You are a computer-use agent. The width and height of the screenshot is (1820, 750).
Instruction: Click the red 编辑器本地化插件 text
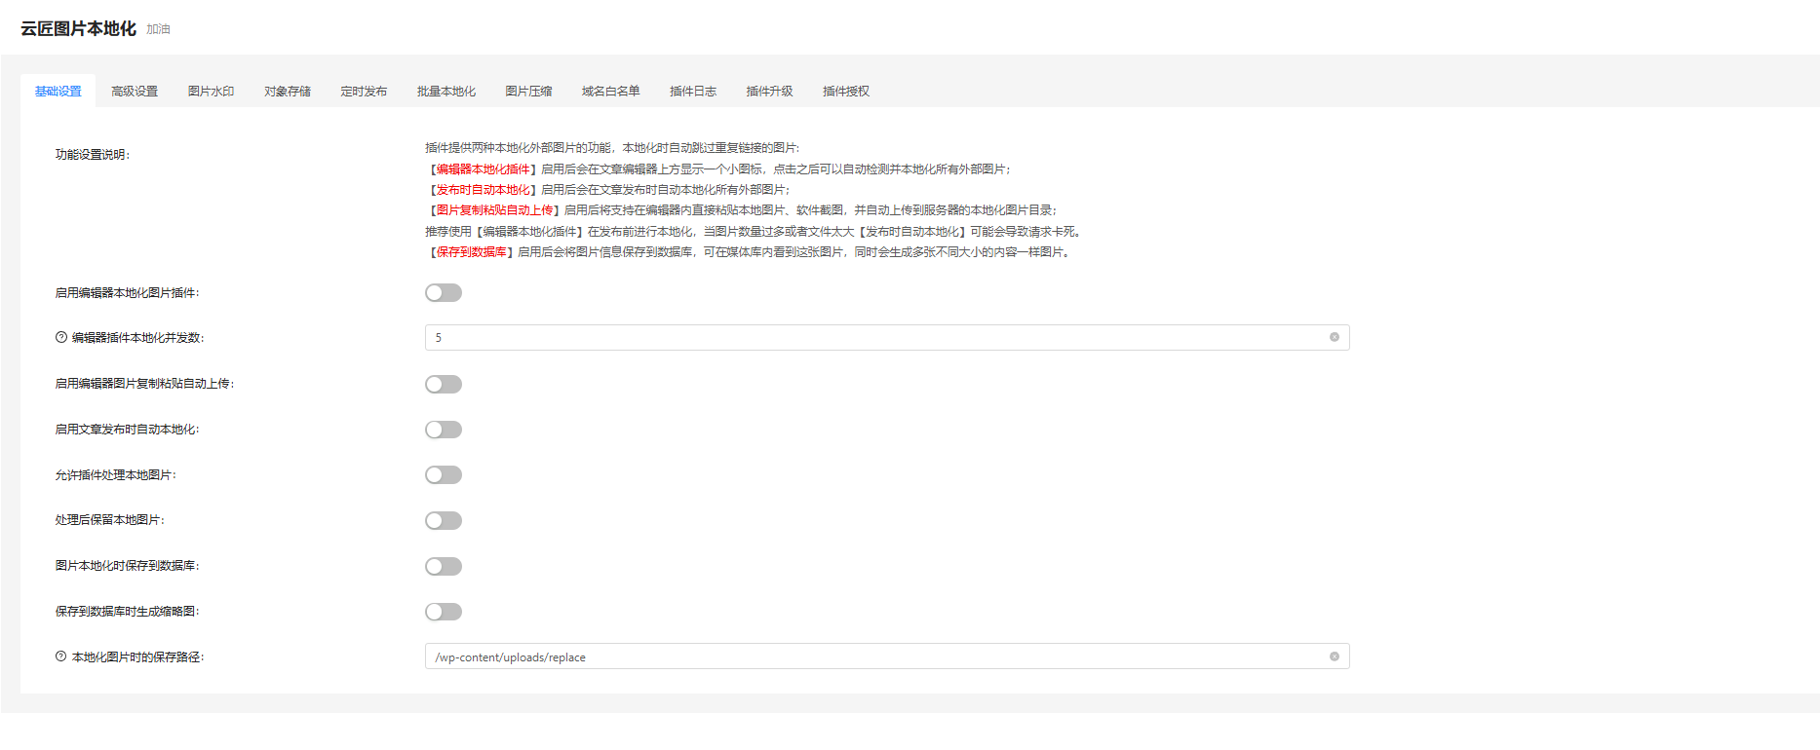click(483, 169)
